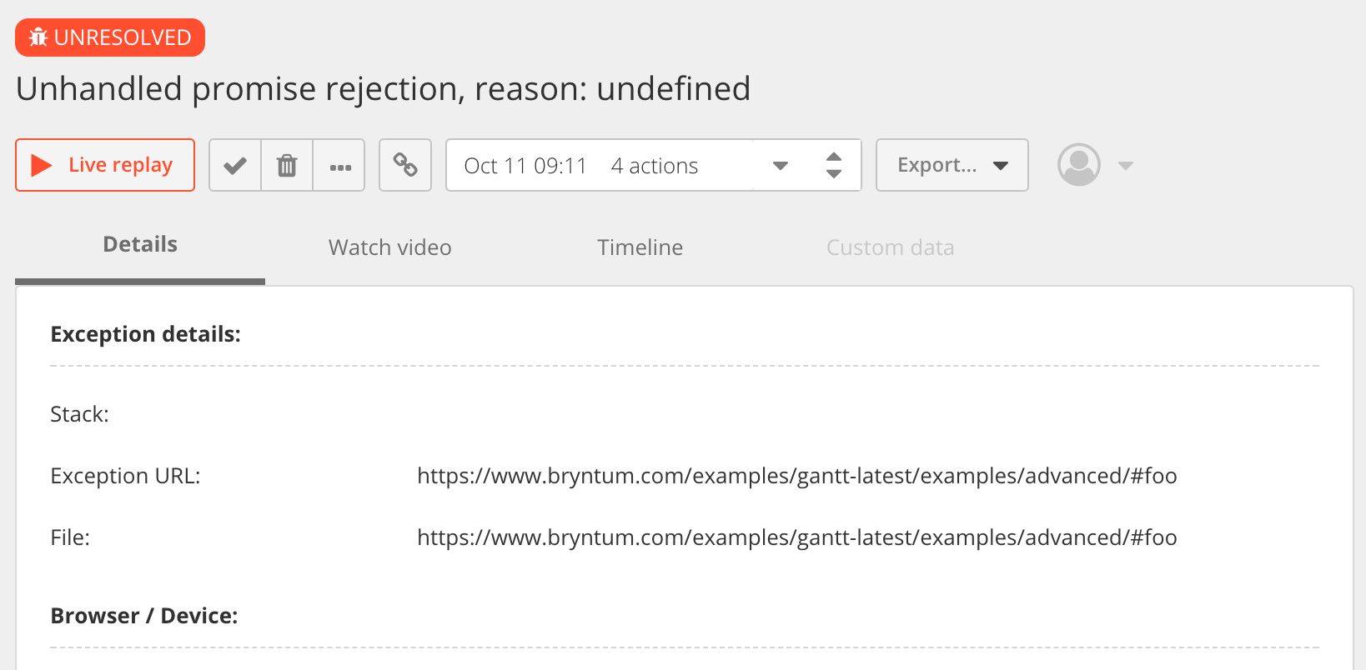
Task: Click the Live replay button label
Action: [x=120, y=165]
